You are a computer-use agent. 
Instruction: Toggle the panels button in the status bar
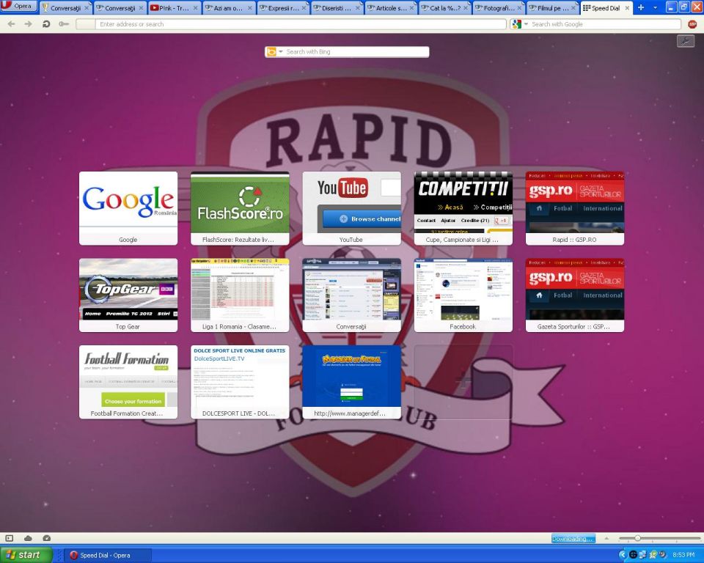click(x=10, y=538)
